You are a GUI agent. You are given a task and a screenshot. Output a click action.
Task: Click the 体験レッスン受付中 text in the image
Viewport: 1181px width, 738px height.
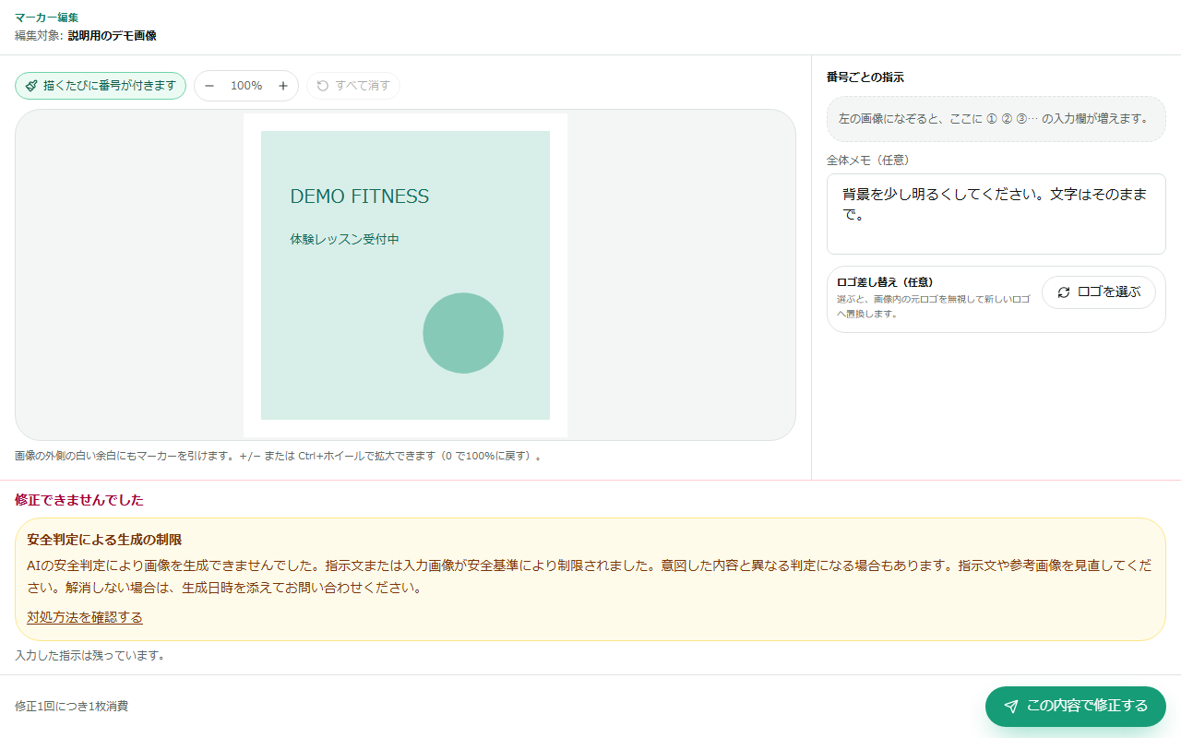[345, 240]
